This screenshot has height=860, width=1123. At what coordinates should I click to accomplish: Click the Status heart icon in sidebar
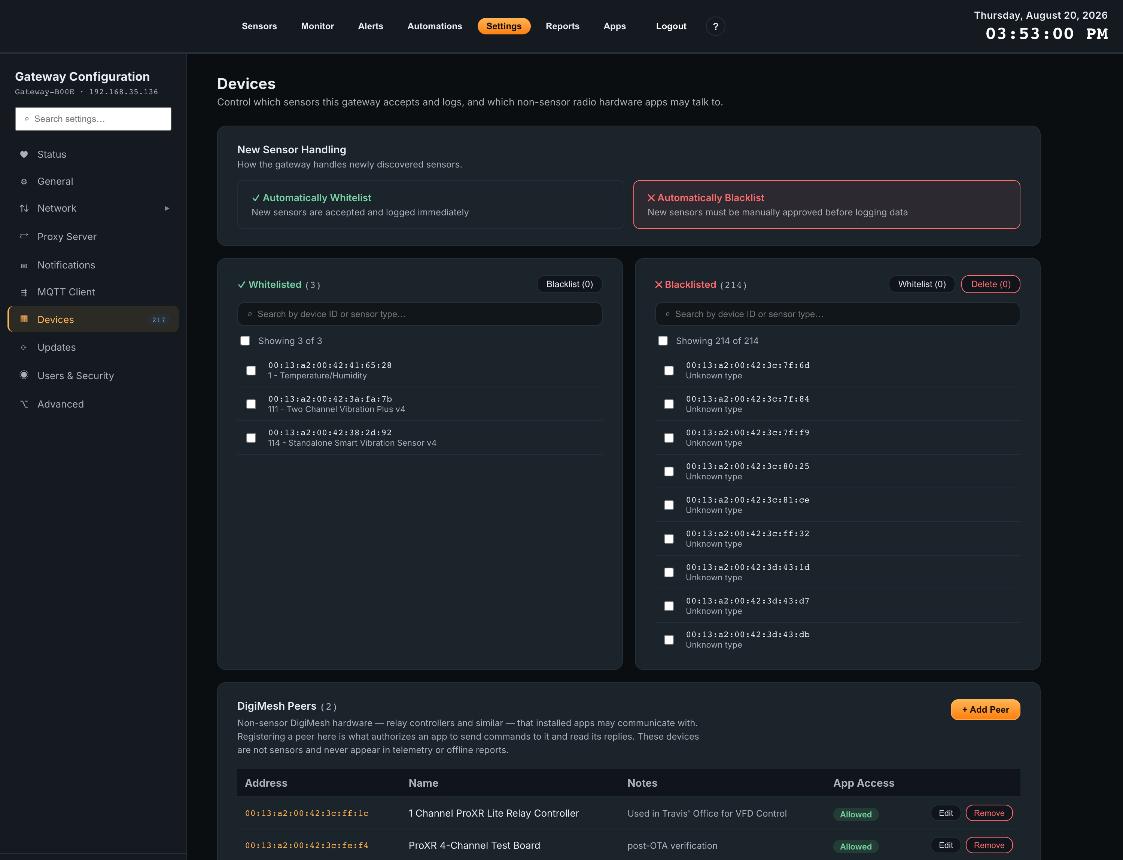[x=24, y=154]
